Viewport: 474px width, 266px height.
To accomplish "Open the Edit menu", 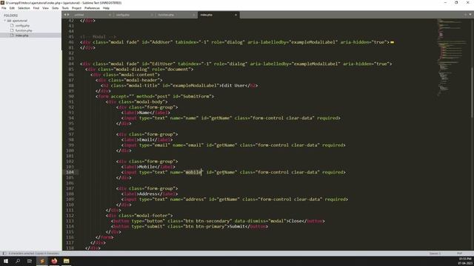I will [x=12, y=8].
